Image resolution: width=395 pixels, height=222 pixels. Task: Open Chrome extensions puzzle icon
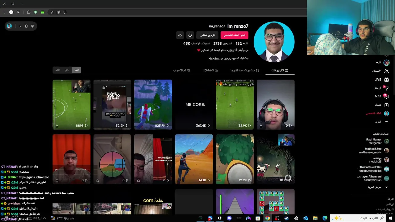tap(29, 12)
